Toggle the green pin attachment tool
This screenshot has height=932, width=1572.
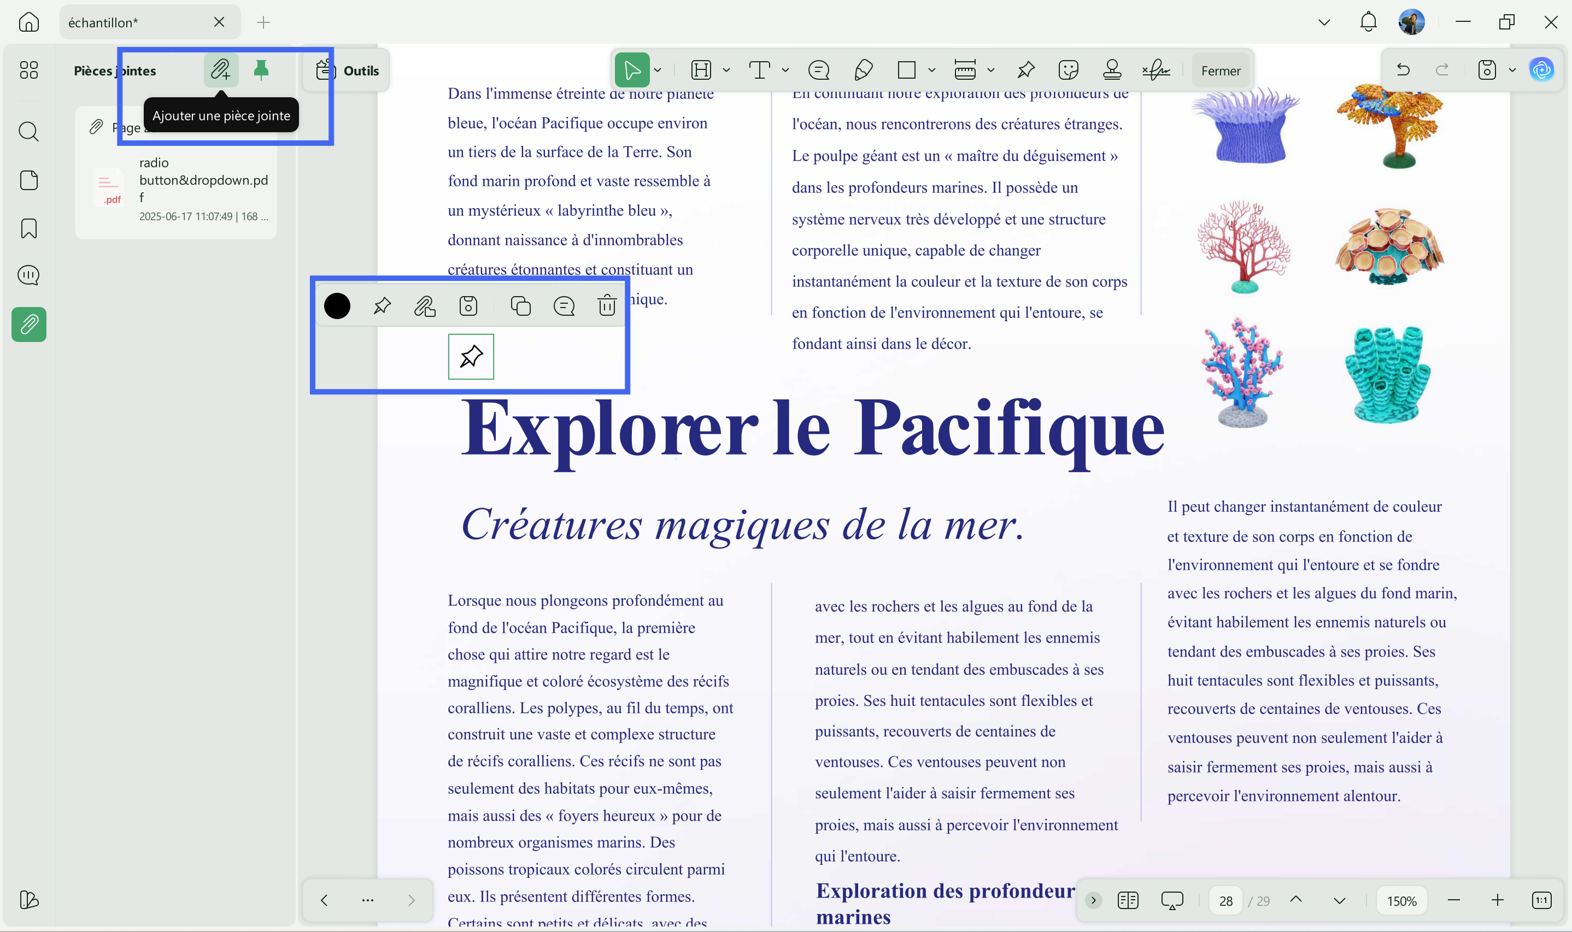pyautogui.click(x=261, y=70)
